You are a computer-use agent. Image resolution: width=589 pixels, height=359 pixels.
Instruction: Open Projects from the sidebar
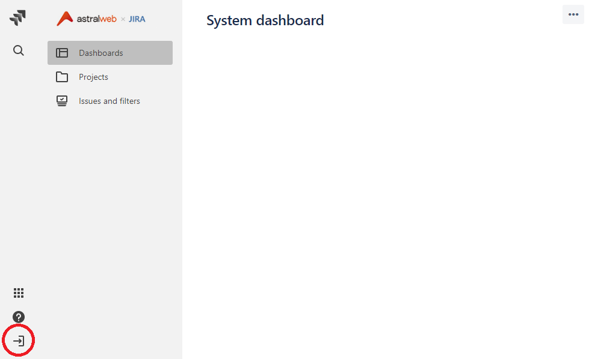93,77
